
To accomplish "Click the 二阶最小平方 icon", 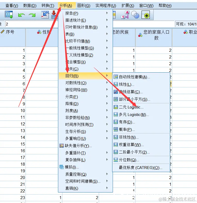I will (116, 152).
